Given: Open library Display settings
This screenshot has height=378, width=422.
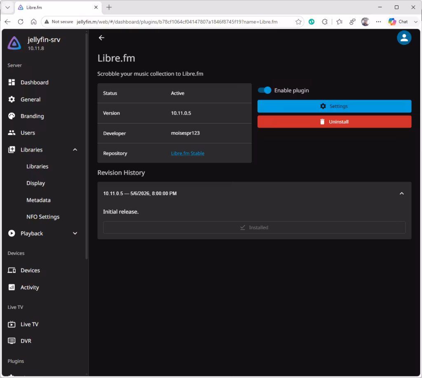Looking at the screenshot, I should click(x=35, y=183).
